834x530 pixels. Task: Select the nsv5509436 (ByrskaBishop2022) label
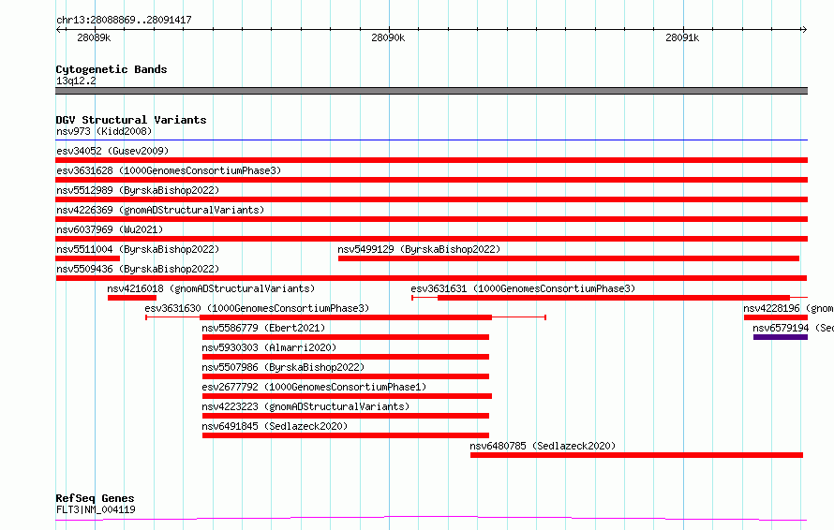pyautogui.click(x=138, y=269)
